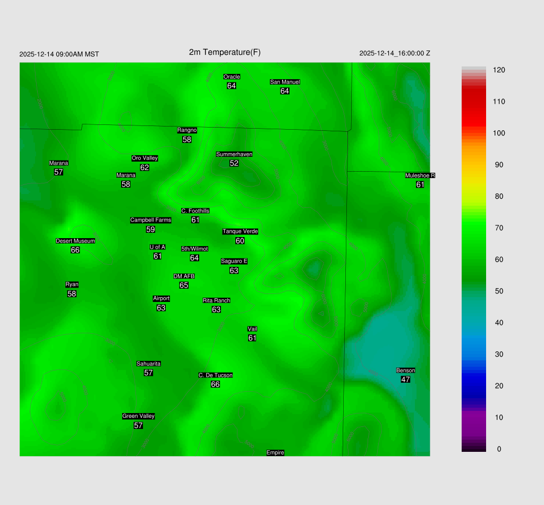This screenshot has width=544, height=505.
Task: Click the 09:00AM MST local timestamp
Action: coord(59,54)
